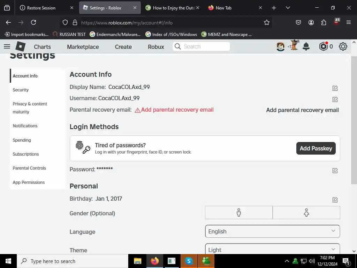This screenshot has width=357, height=268.
Task: Open the Extensions puzzle piece icon
Action: pos(324,22)
